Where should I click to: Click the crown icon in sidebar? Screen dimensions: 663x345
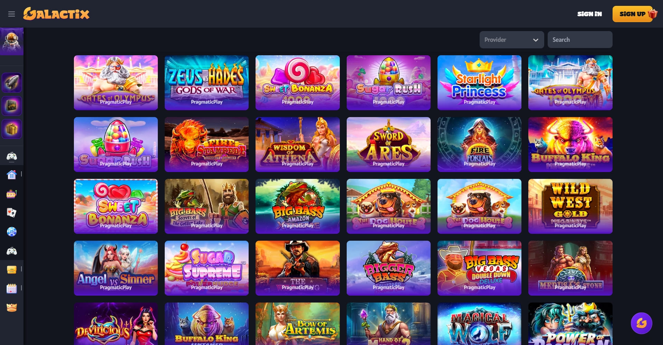coord(12,307)
